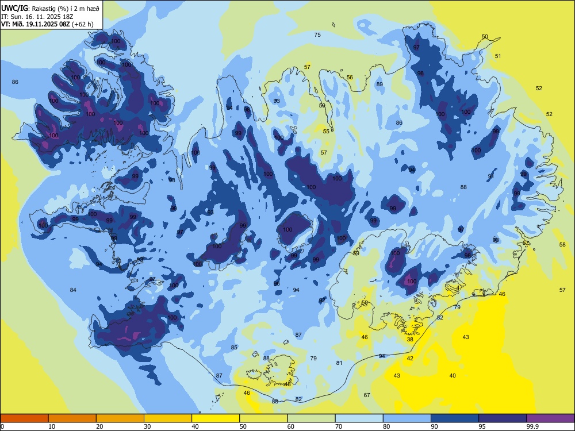Click the humidity value 47 on the map

coord(460,288)
